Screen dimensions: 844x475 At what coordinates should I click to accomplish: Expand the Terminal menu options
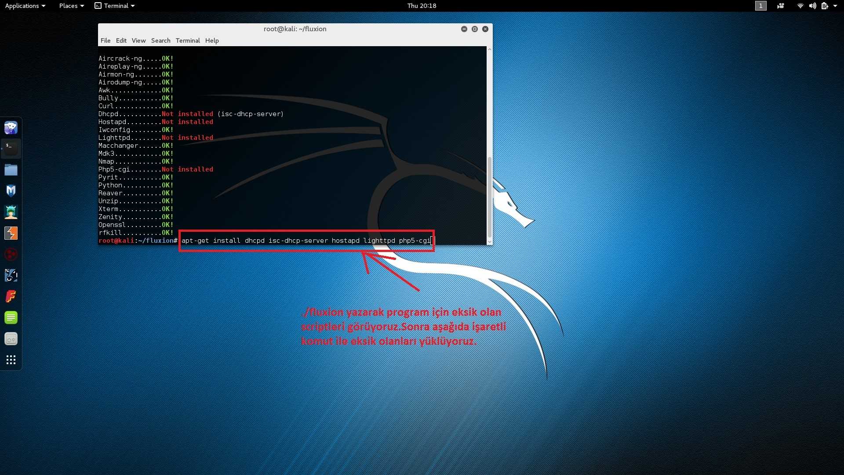coord(187,40)
